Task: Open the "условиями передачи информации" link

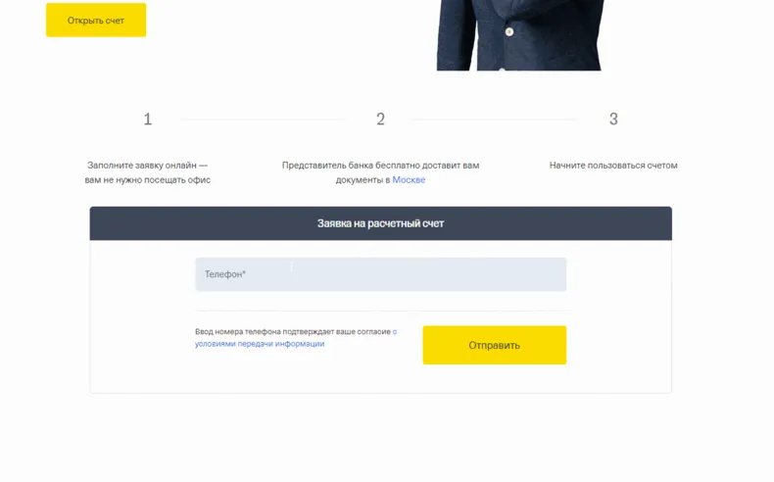Action: [x=260, y=344]
